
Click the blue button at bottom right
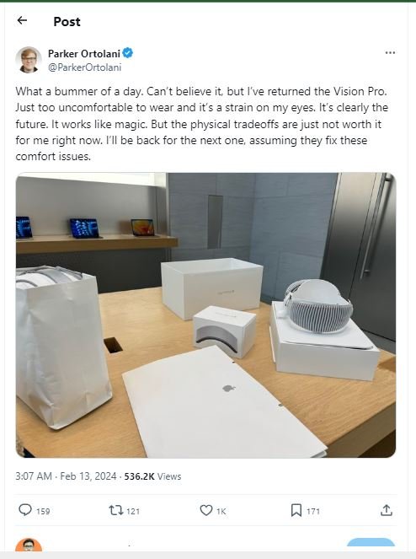coord(371,545)
